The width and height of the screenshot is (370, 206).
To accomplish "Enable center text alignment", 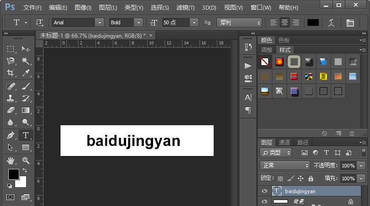I will tap(285, 22).
